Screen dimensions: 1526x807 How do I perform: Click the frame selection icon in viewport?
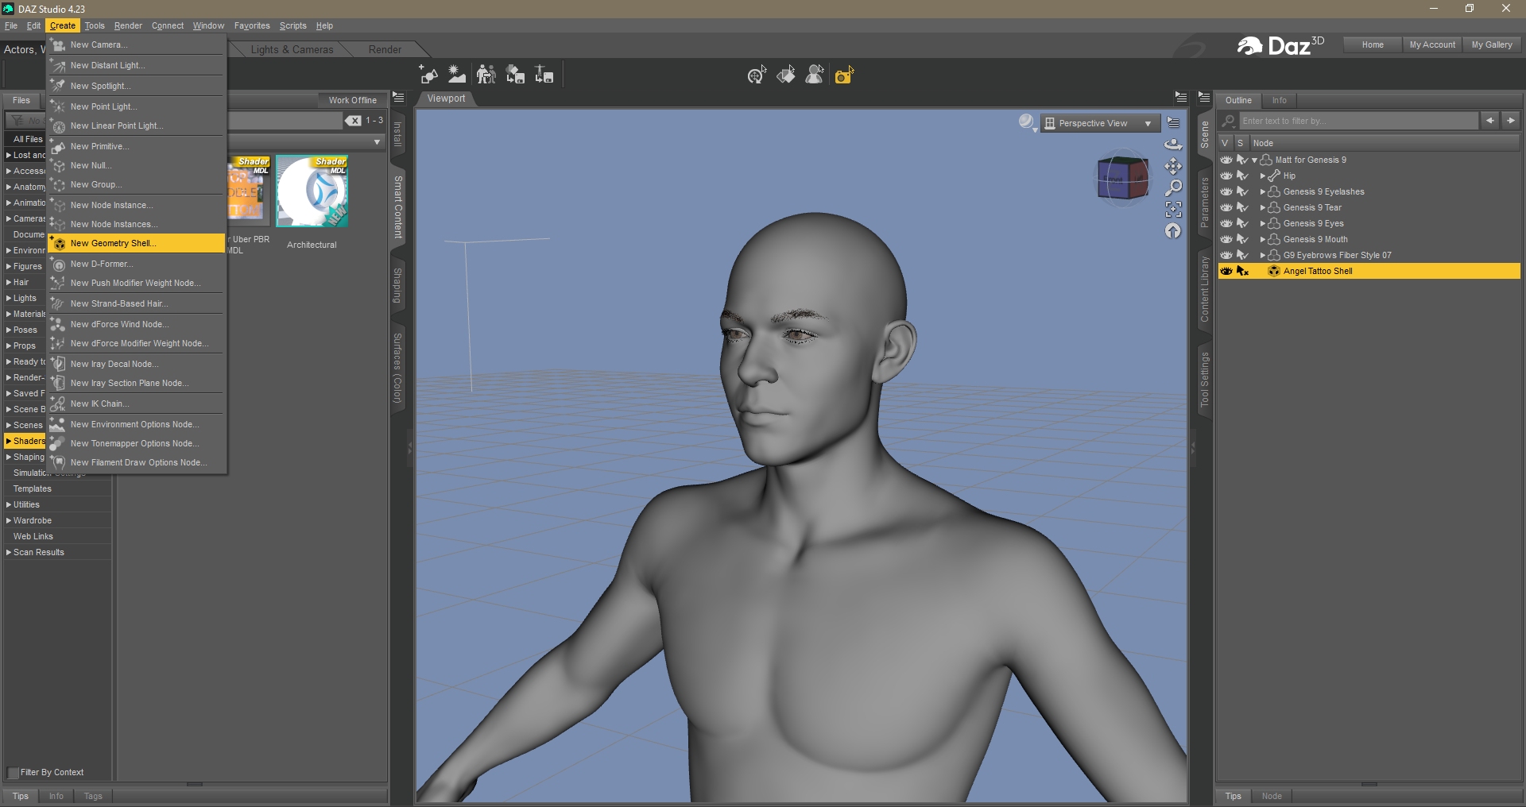1173,209
